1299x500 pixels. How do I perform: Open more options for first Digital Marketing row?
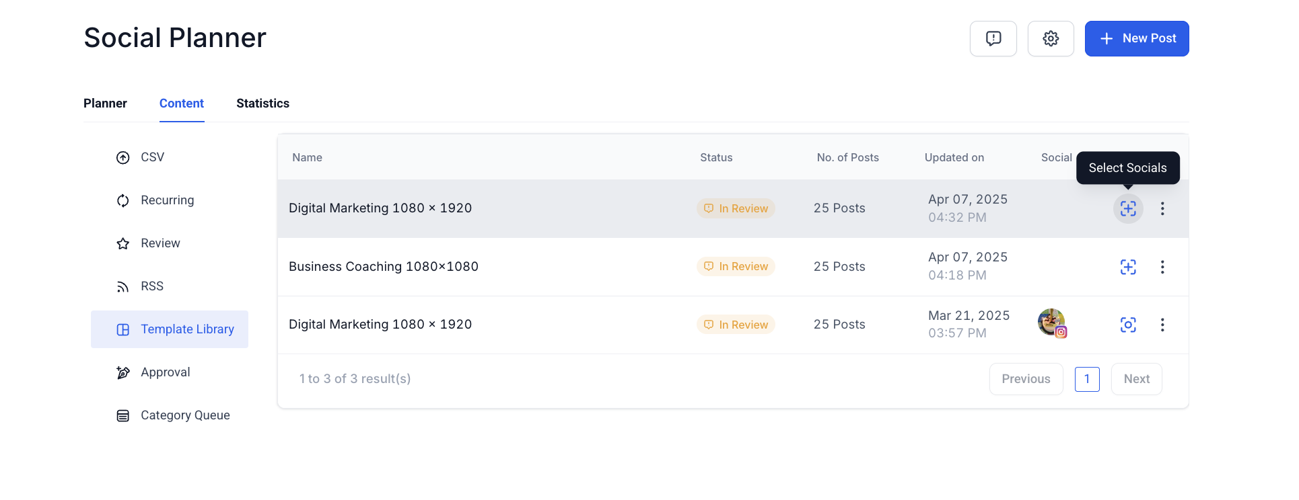[x=1162, y=208]
